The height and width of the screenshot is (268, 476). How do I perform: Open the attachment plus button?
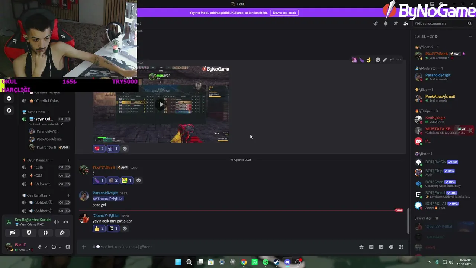[84, 247]
